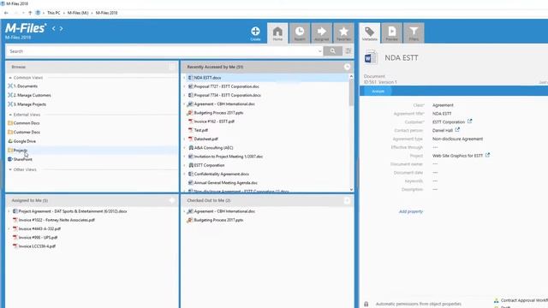This screenshot has width=548, height=308.
Task: Click the recent list scrollbar down arrow
Action: (x=351, y=190)
